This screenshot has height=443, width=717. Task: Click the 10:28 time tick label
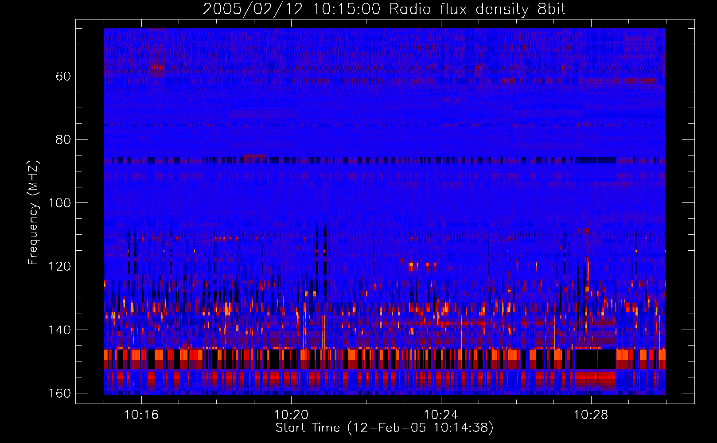click(x=591, y=415)
